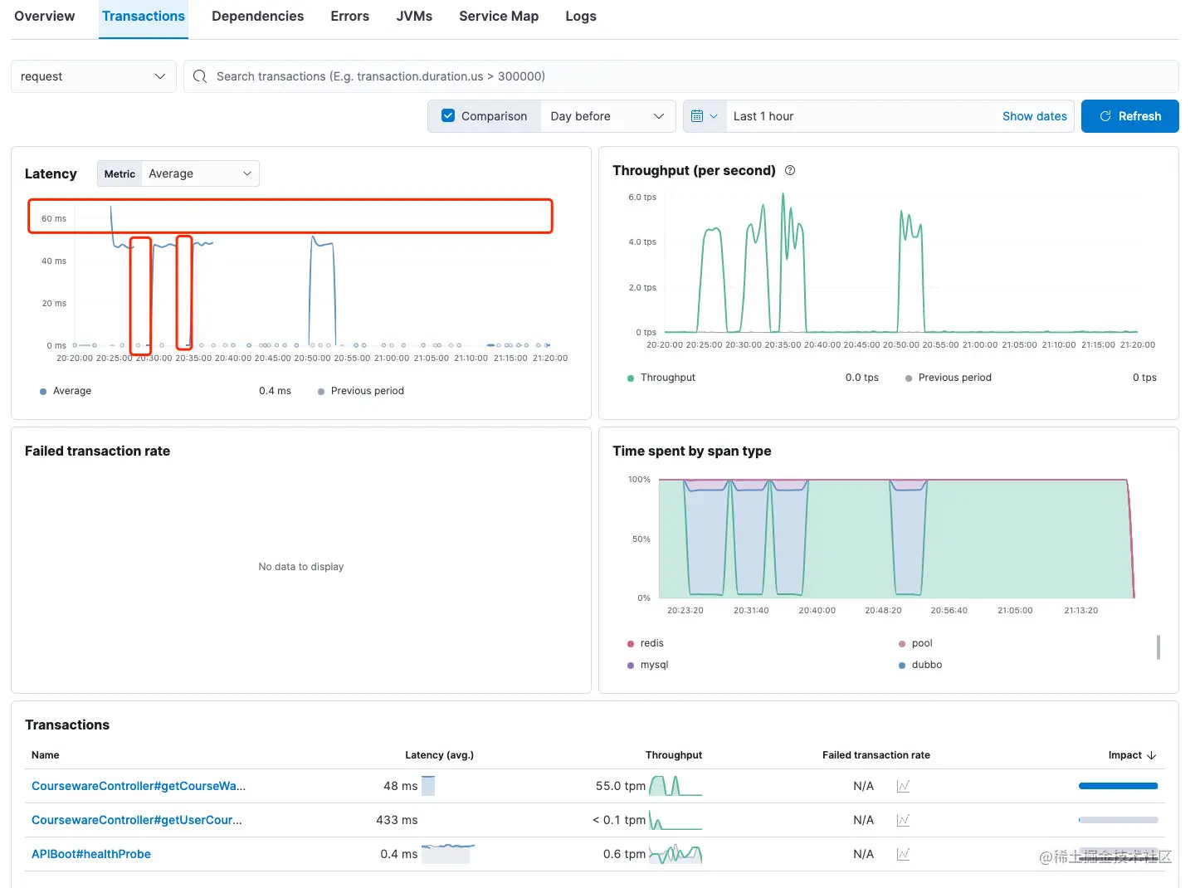Toggle the Throughput series legend item
Viewport: 1195px width, 888px height.
tap(661, 378)
